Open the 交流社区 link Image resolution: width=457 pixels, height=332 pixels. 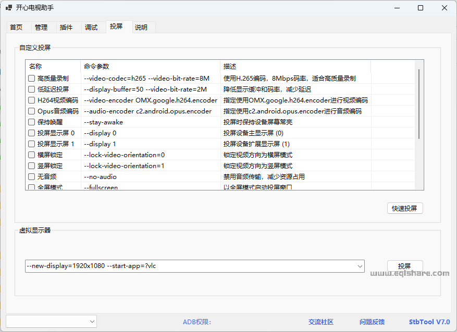[320, 322]
